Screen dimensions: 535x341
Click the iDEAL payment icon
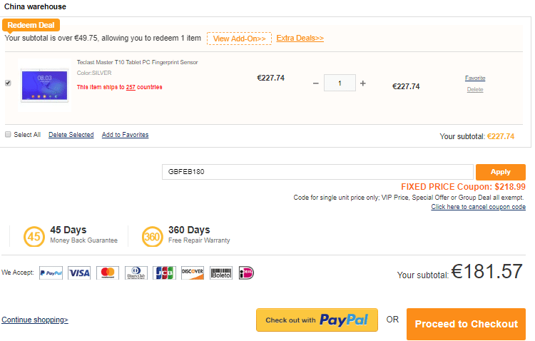point(247,273)
